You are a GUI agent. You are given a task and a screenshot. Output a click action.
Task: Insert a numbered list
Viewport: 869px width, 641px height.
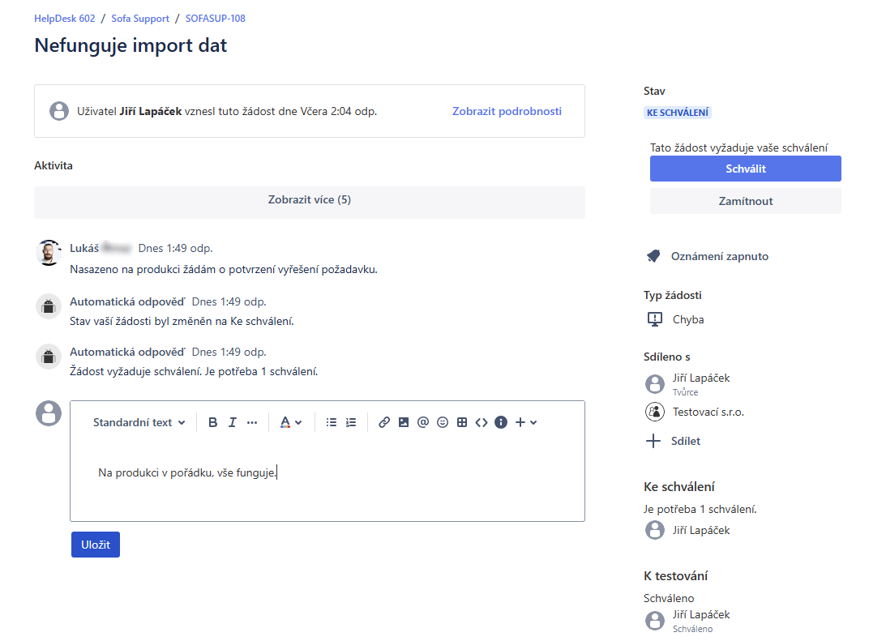tap(351, 422)
